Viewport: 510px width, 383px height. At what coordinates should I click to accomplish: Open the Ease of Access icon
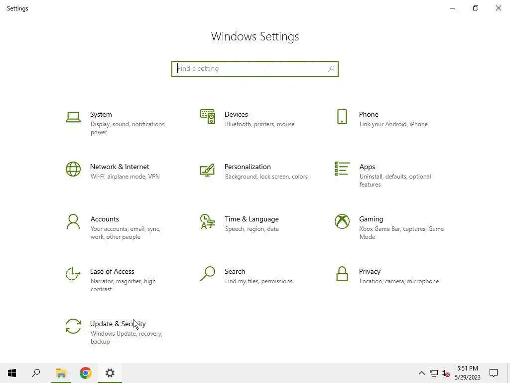(x=73, y=274)
